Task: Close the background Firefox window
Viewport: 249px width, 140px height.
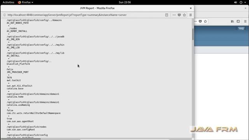Action: (245, 8)
